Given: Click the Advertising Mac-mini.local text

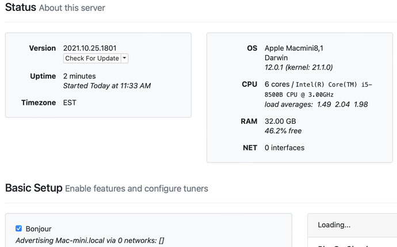Looking at the screenshot, I should tap(89, 240).
